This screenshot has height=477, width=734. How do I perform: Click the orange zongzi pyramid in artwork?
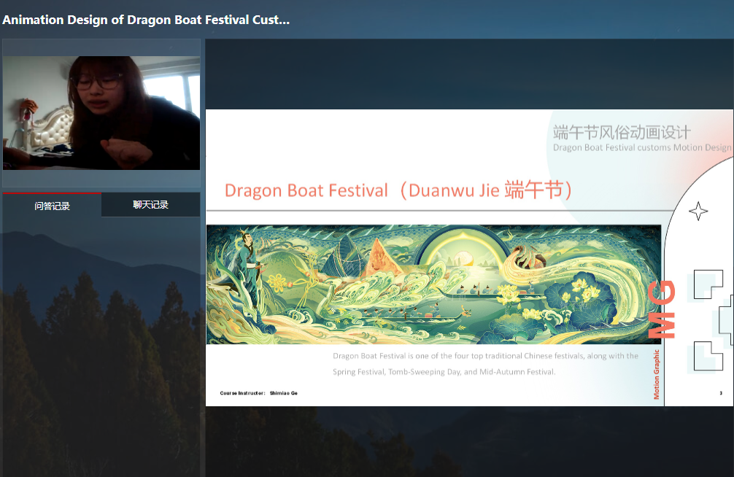click(x=380, y=257)
